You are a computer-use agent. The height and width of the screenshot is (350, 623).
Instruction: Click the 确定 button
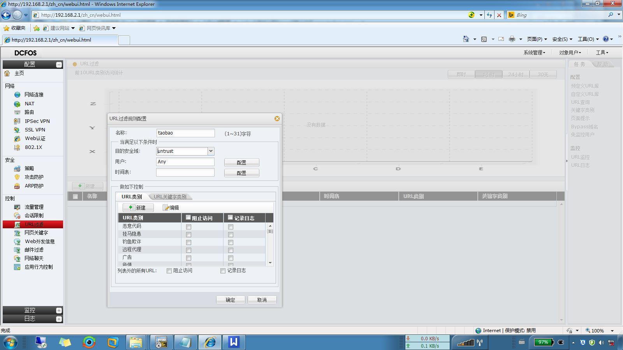tap(231, 300)
